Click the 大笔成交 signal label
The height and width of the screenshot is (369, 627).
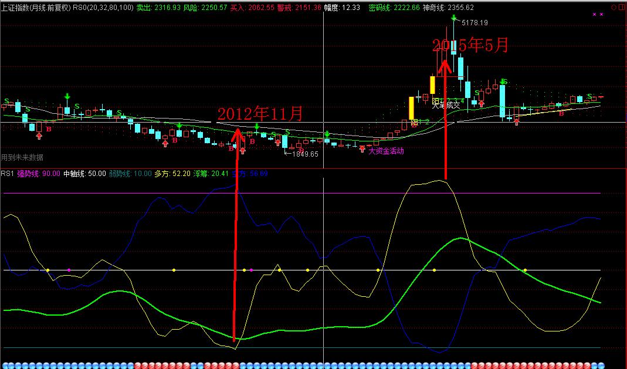446,105
